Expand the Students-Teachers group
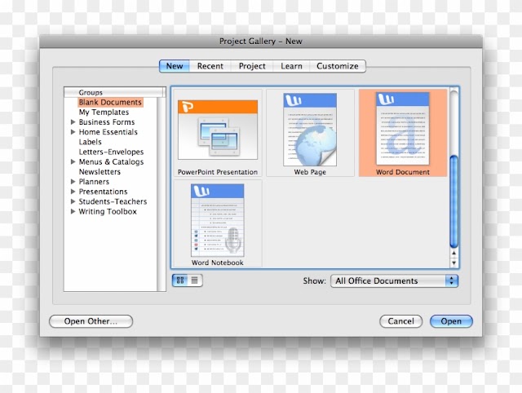Viewport: 522px width, 393px height. (73, 201)
